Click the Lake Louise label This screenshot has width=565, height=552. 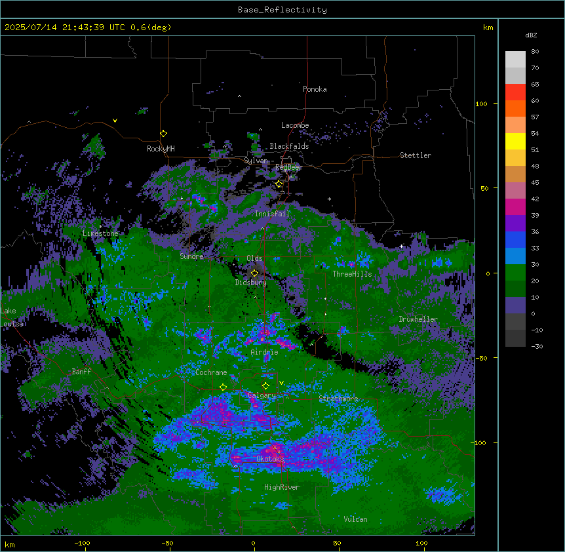pyautogui.click(x=12, y=317)
